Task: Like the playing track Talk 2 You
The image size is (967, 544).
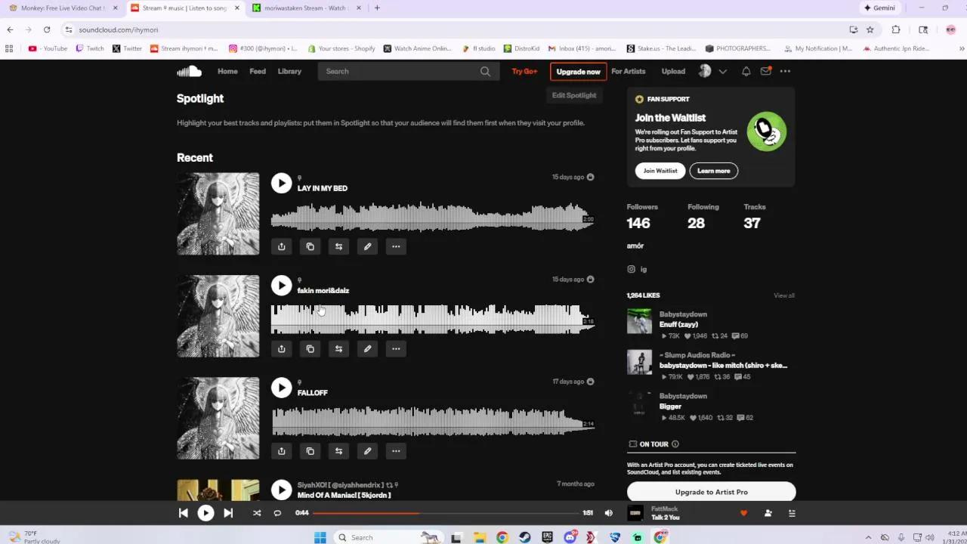Action: (743, 513)
